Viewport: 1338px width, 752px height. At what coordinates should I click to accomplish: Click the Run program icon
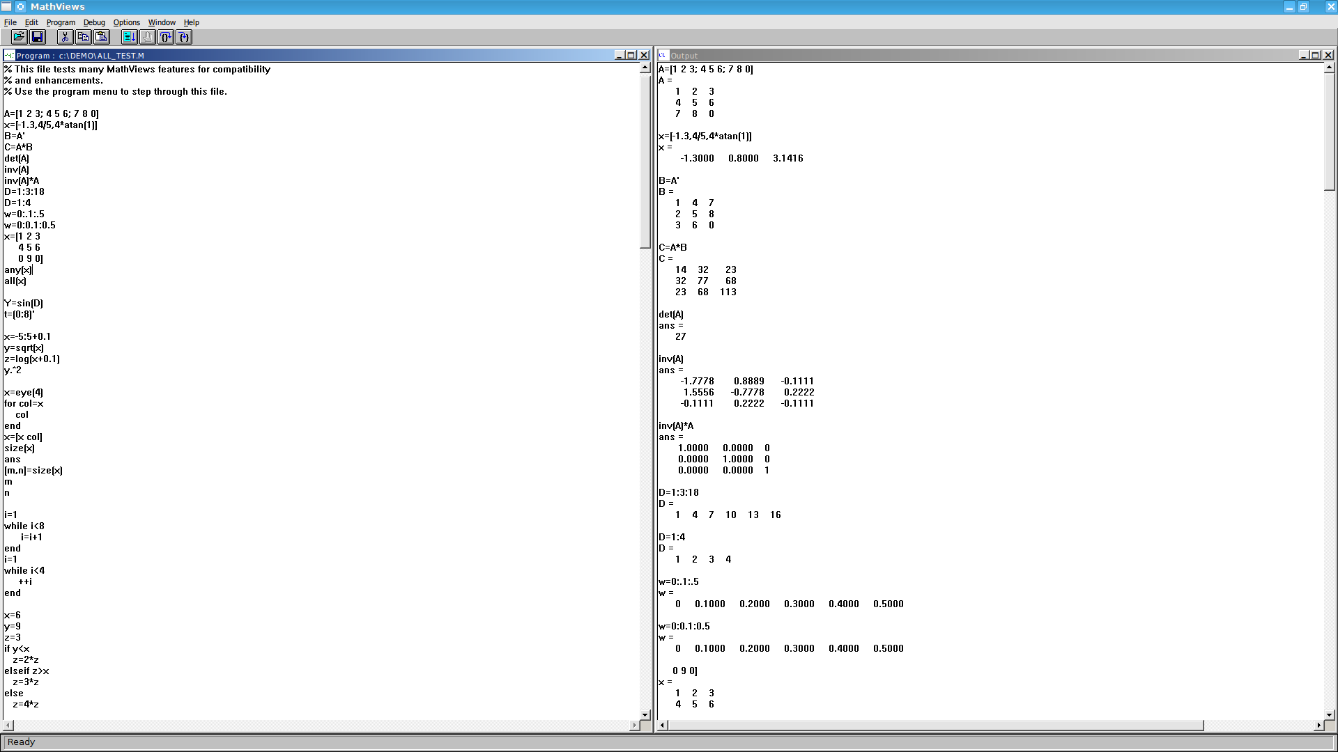point(129,37)
